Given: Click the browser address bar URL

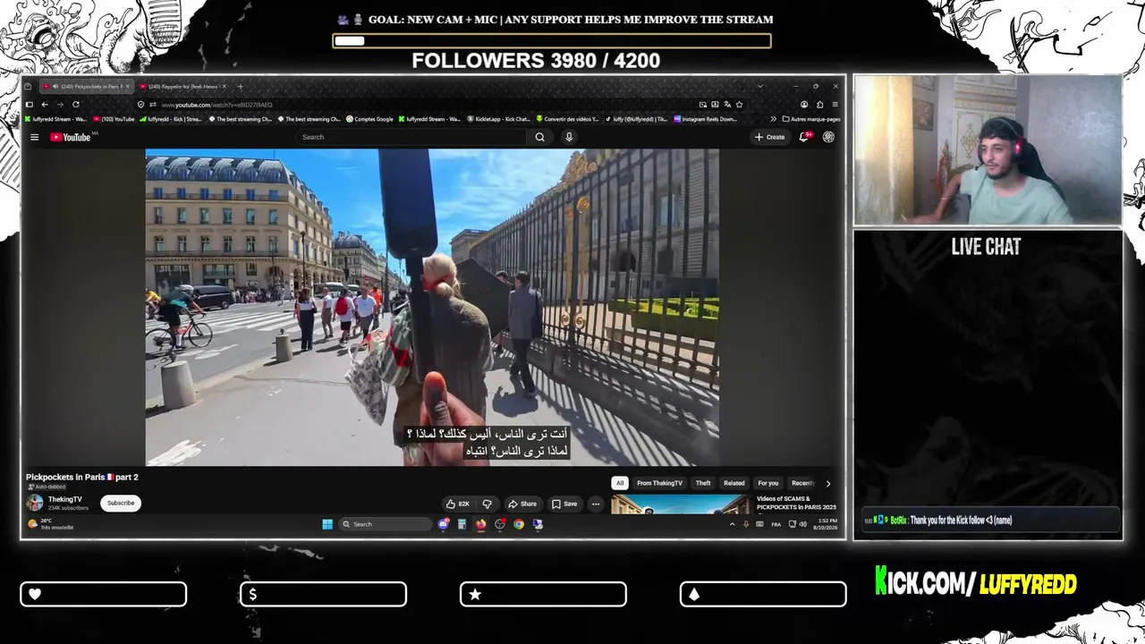Looking at the screenshot, I should pos(217,105).
